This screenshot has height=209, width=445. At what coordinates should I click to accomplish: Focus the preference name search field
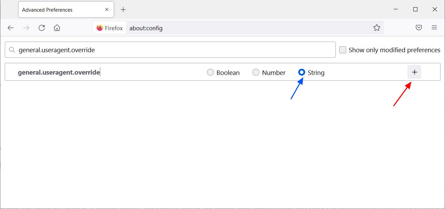(172, 50)
